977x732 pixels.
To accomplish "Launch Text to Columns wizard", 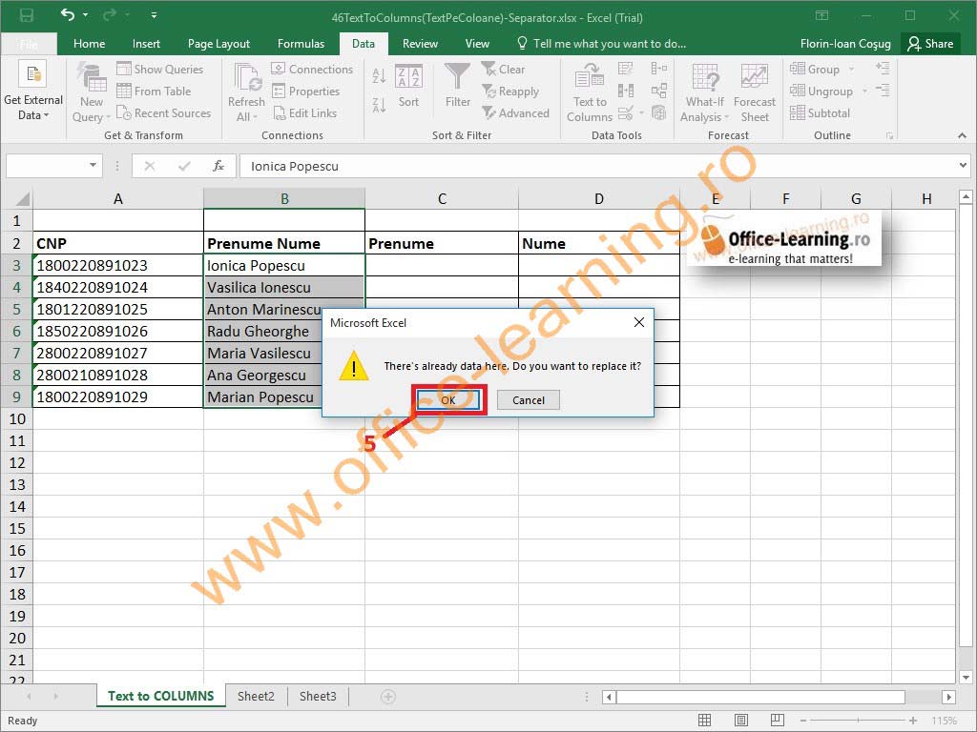I will pos(590,92).
